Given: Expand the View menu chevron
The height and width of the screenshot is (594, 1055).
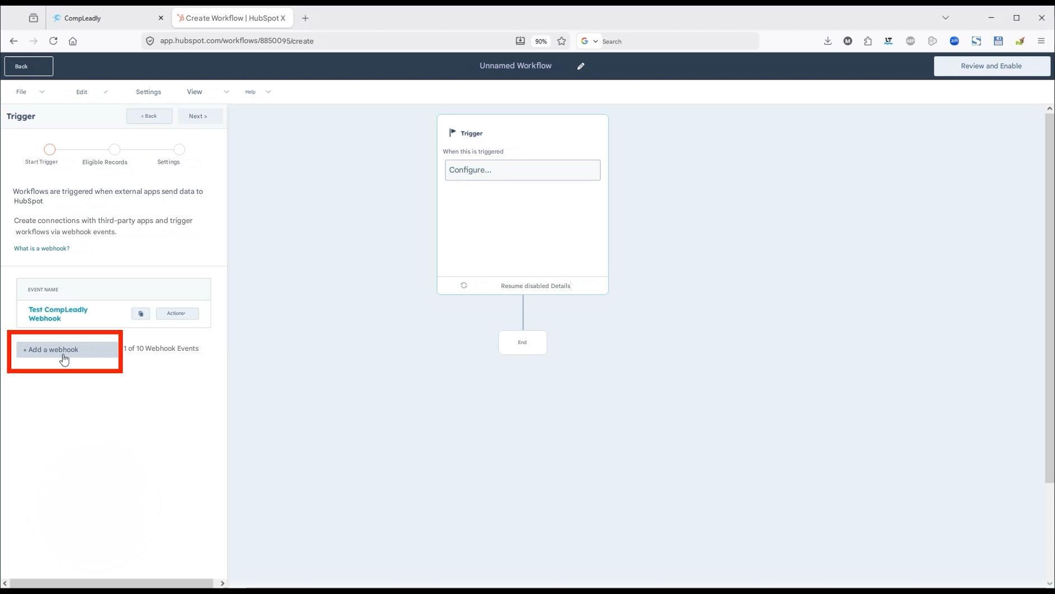Looking at the screenshot, I should click(x=226, y=91).
